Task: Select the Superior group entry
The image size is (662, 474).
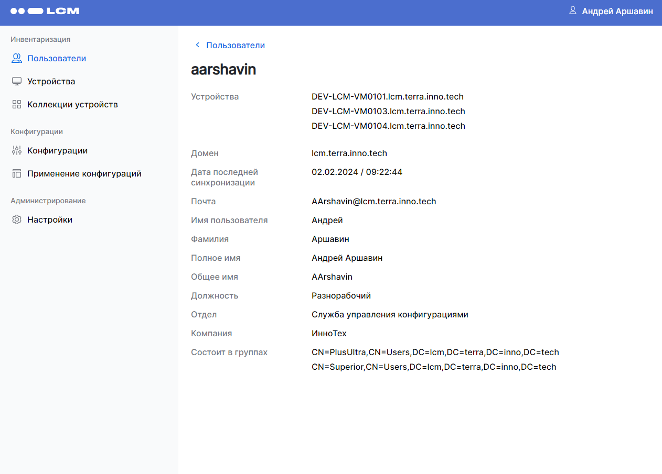Action: click(434, 367)
